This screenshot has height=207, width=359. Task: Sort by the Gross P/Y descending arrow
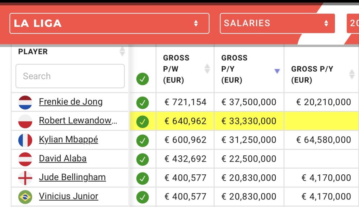pos(277,71)
